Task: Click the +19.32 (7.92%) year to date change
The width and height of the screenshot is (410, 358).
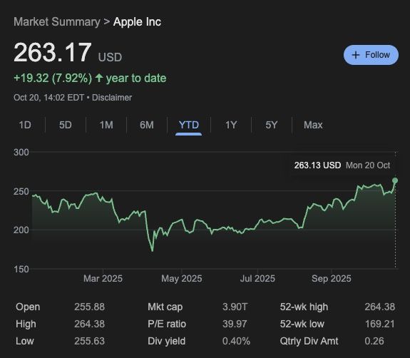Action: tap(90, 78)
